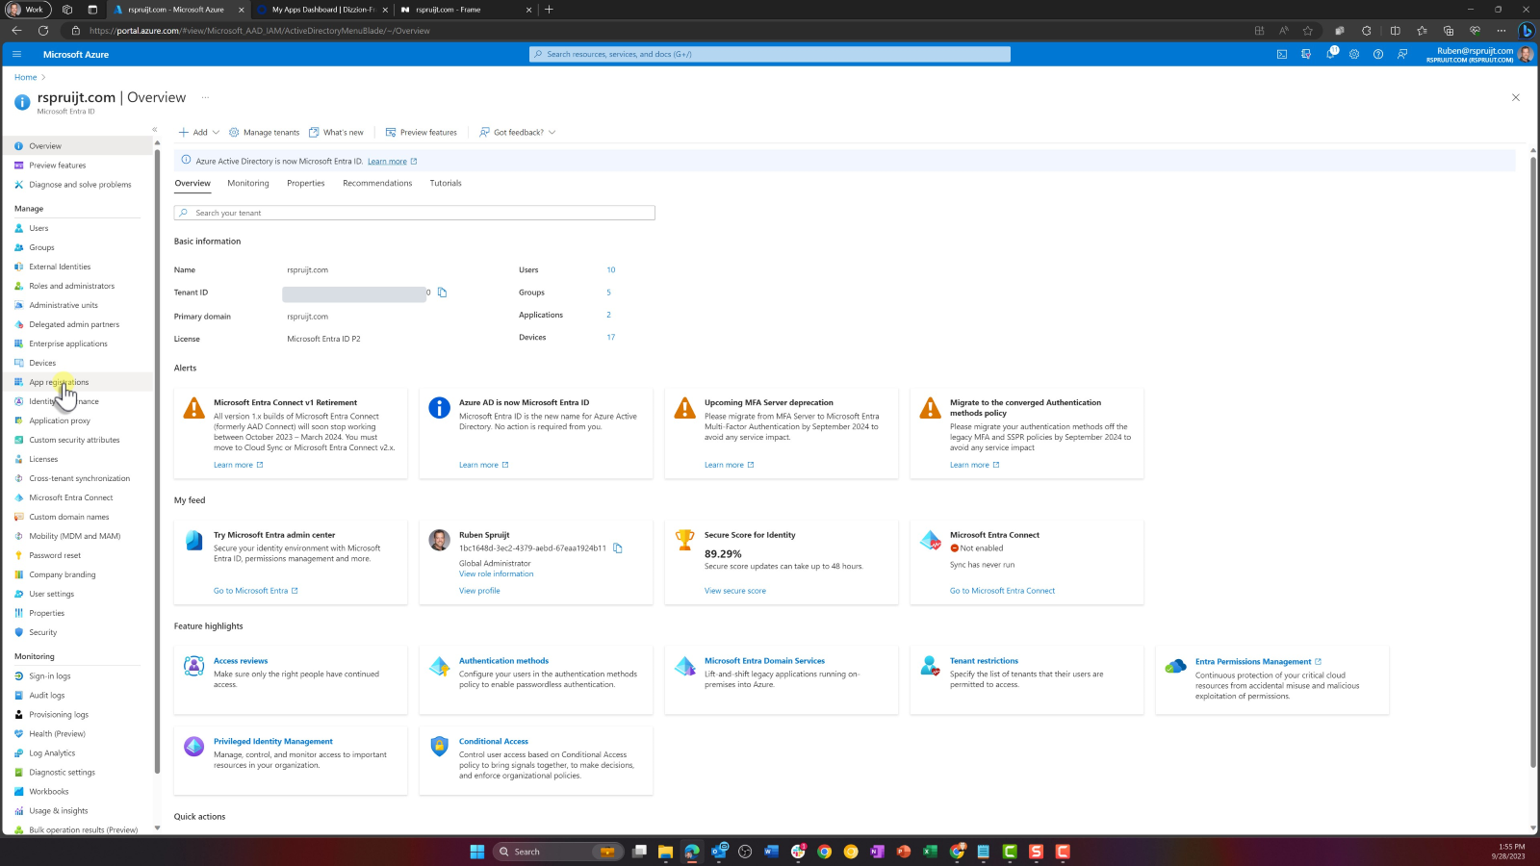This screenshot has width=1540, height=866.
Task: Open Preview features in the toolbar
Action: pyautogui.click(x=422, y=133)
